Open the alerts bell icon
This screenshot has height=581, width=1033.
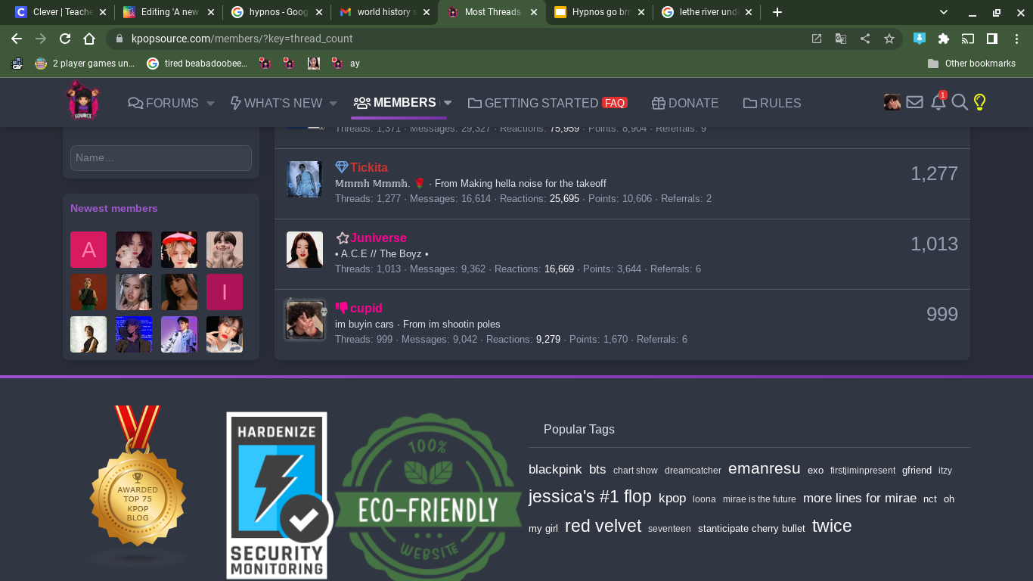point(938,102)
